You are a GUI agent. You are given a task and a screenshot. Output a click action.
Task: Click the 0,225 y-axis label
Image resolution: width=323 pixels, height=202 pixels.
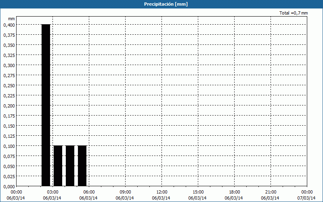(x=9, y=96)
